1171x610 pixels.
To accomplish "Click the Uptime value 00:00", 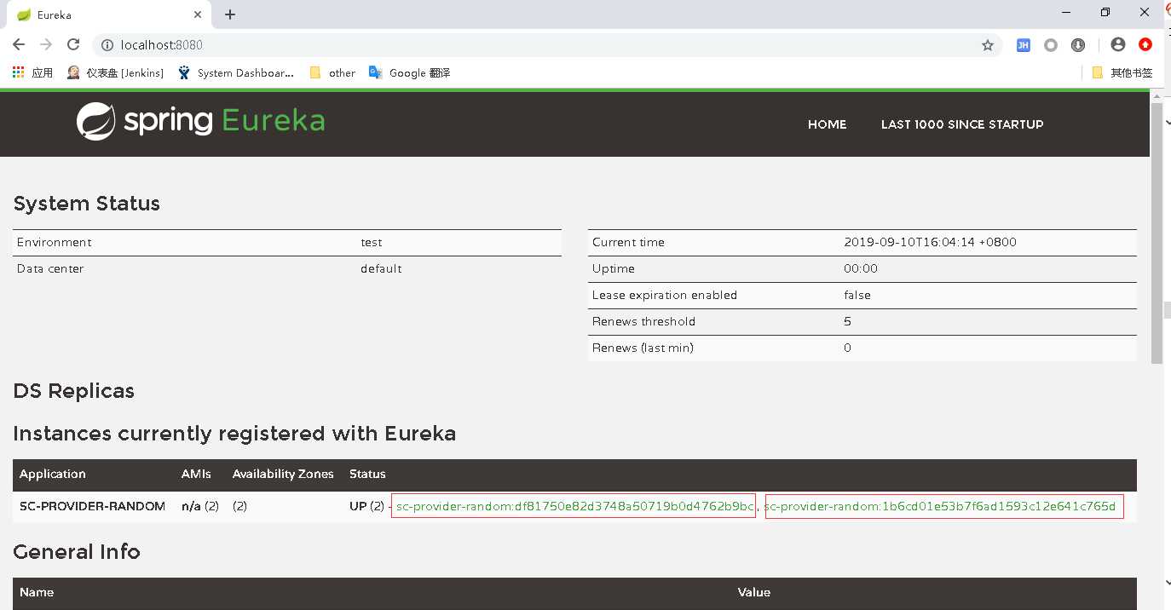I will click(x=861, y=268).
